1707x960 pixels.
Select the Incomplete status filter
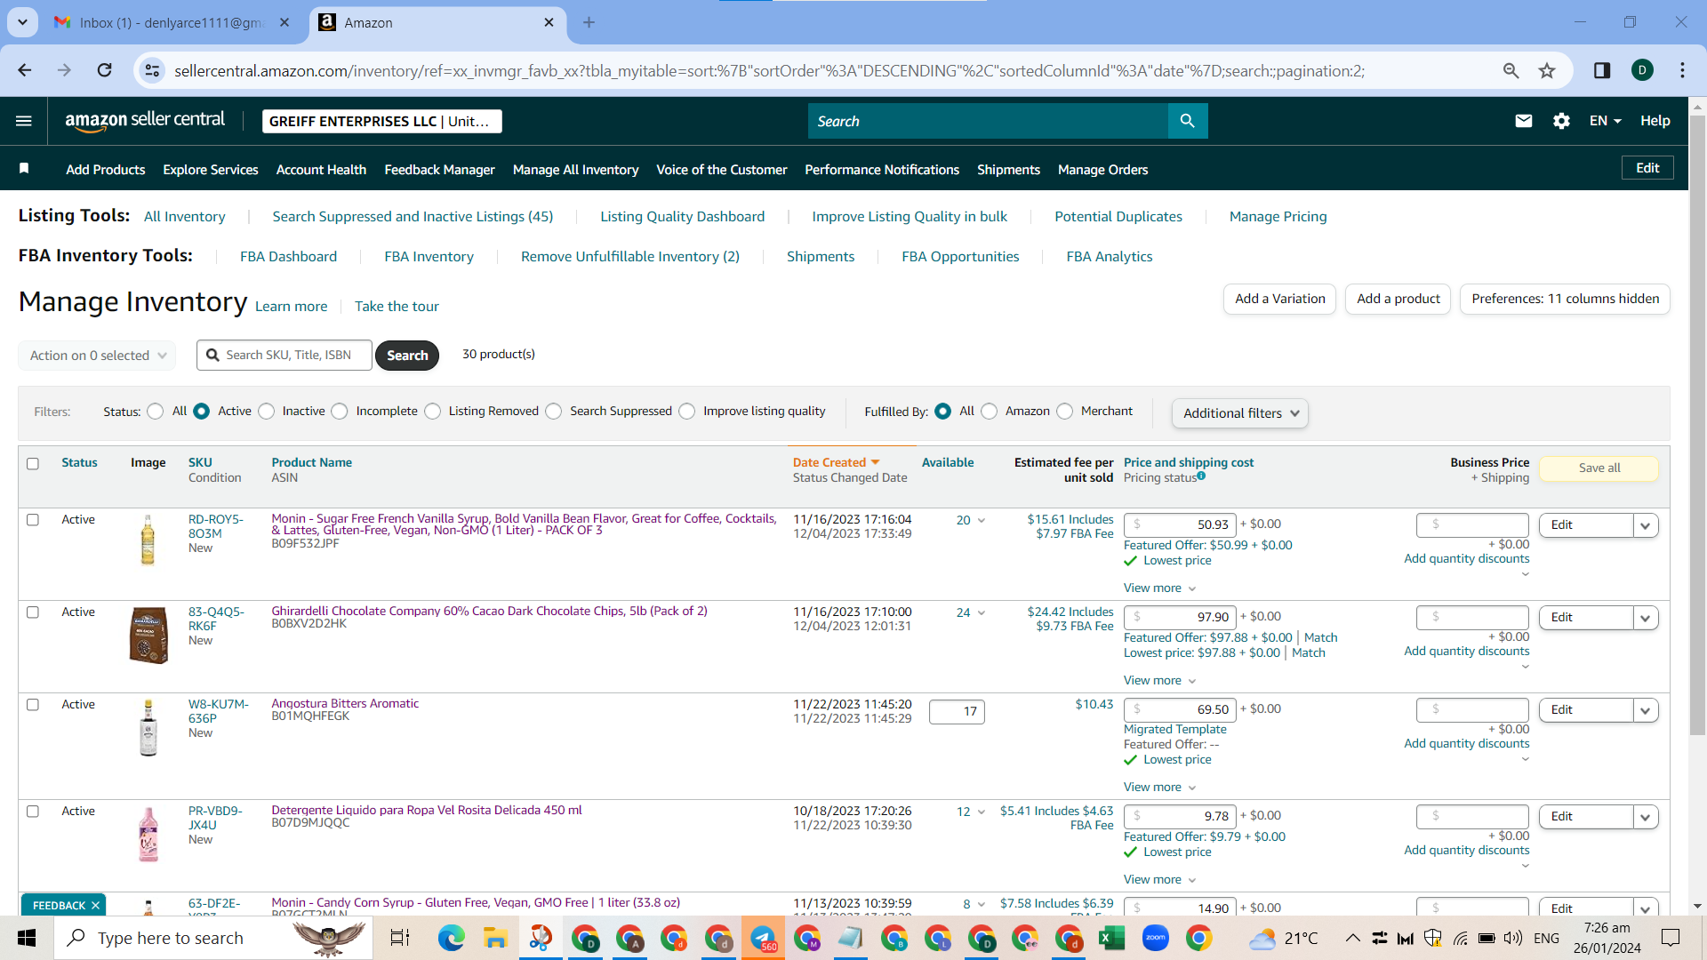(x=340, y=412)
